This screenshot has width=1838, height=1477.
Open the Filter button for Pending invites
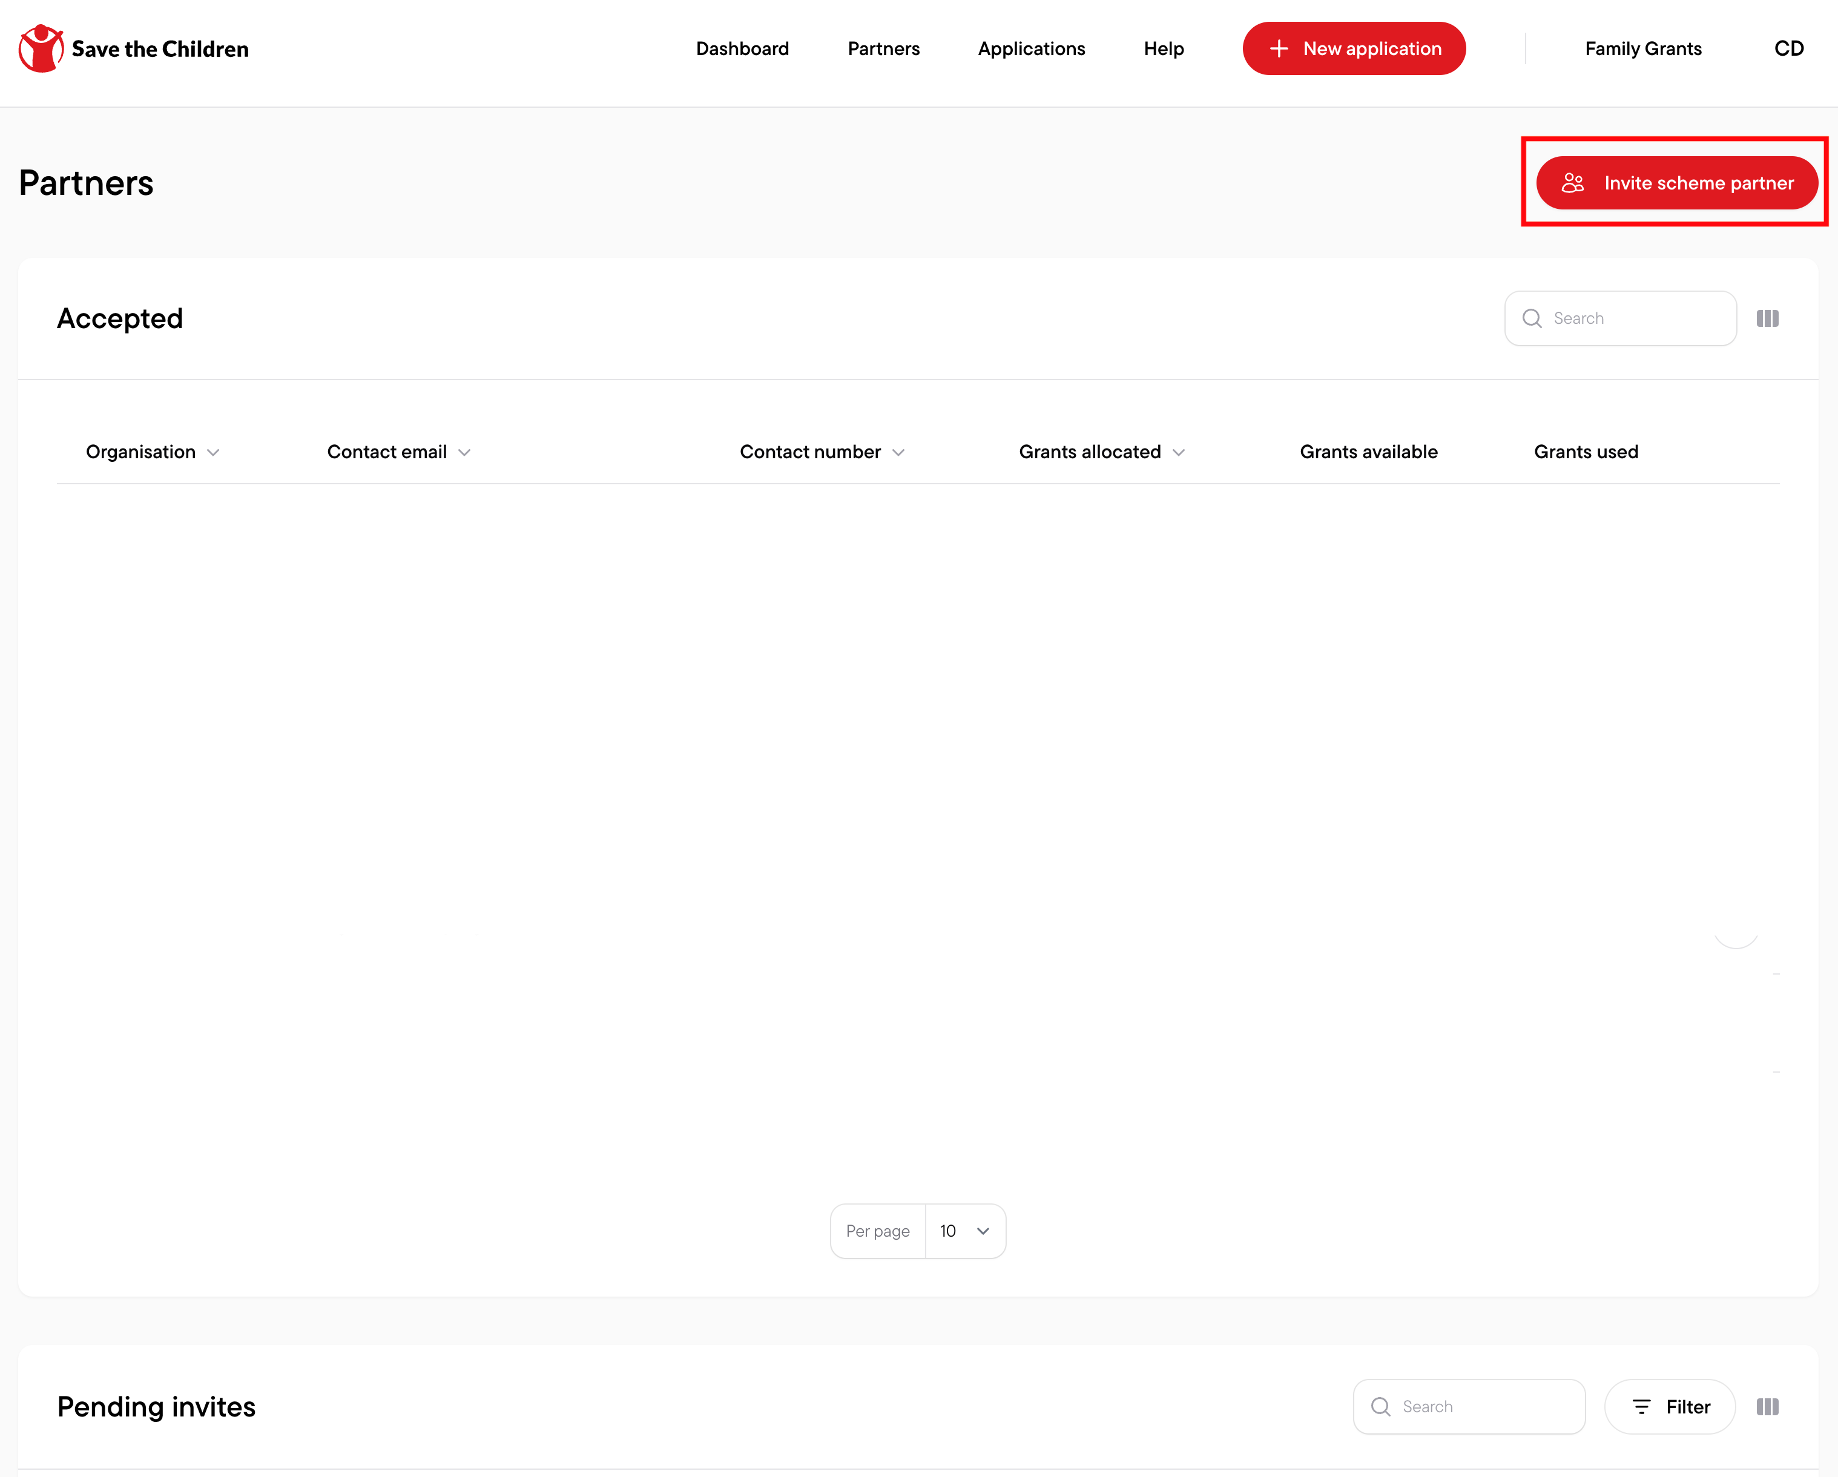point(1669,1406)
